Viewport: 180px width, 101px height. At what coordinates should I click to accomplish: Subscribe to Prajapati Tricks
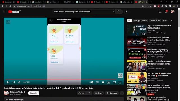click(x=34, y=93)
